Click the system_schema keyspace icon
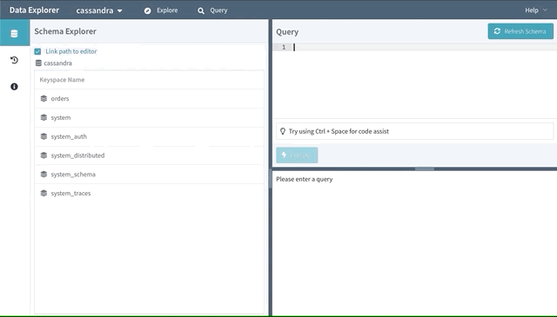The width and height of the screenshot is (557, 317). coord(44,174)
